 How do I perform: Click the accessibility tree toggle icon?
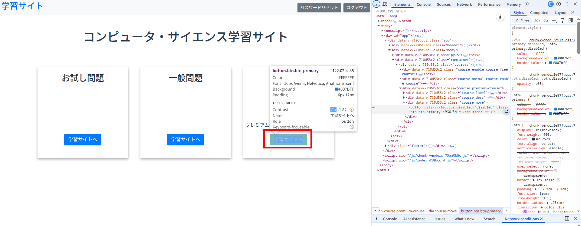(500, 17)
